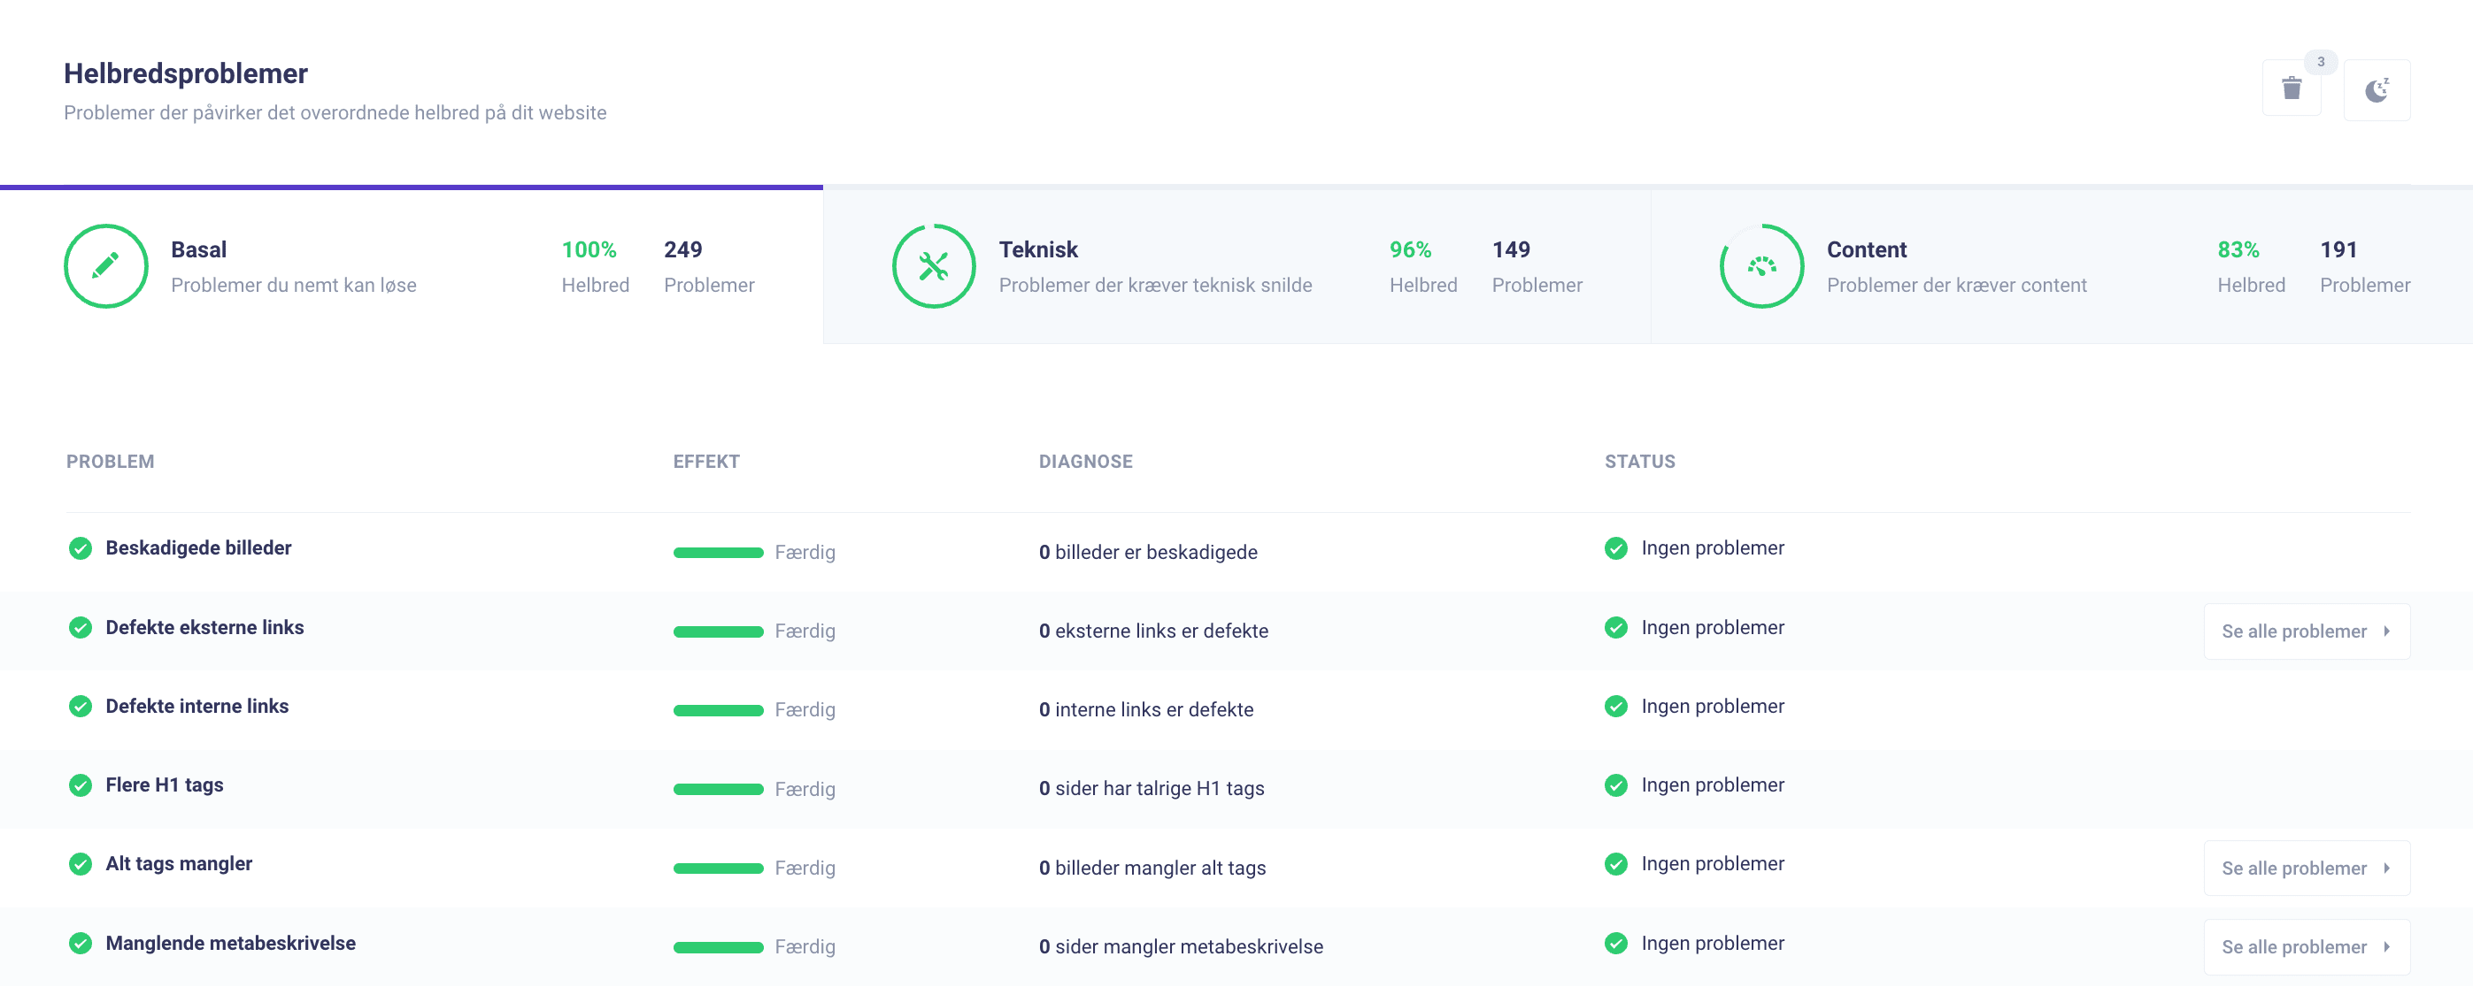Click arrow on Defekte eksterne links button

[2386, 631]
